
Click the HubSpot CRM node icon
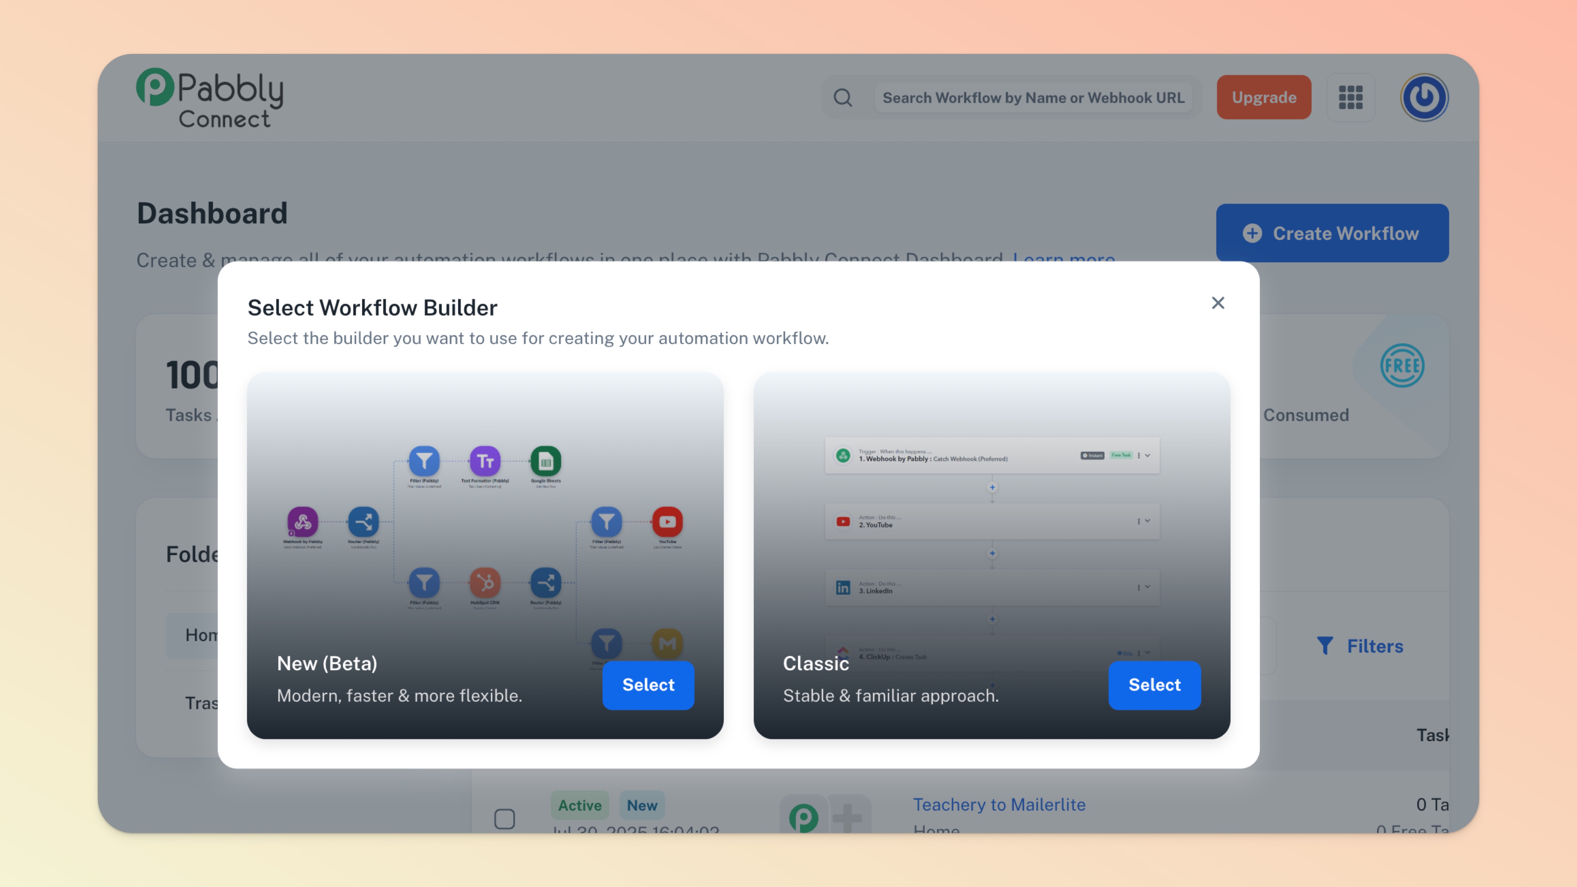485,583
